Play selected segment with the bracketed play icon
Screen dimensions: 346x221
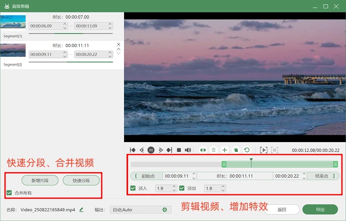[263, 150]
